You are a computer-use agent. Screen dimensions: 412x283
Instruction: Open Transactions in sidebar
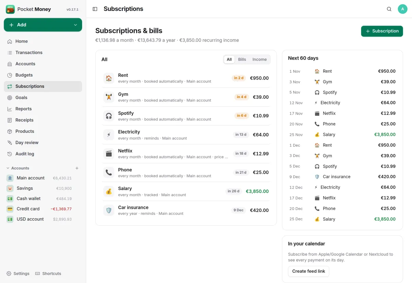tap(43, 52)
